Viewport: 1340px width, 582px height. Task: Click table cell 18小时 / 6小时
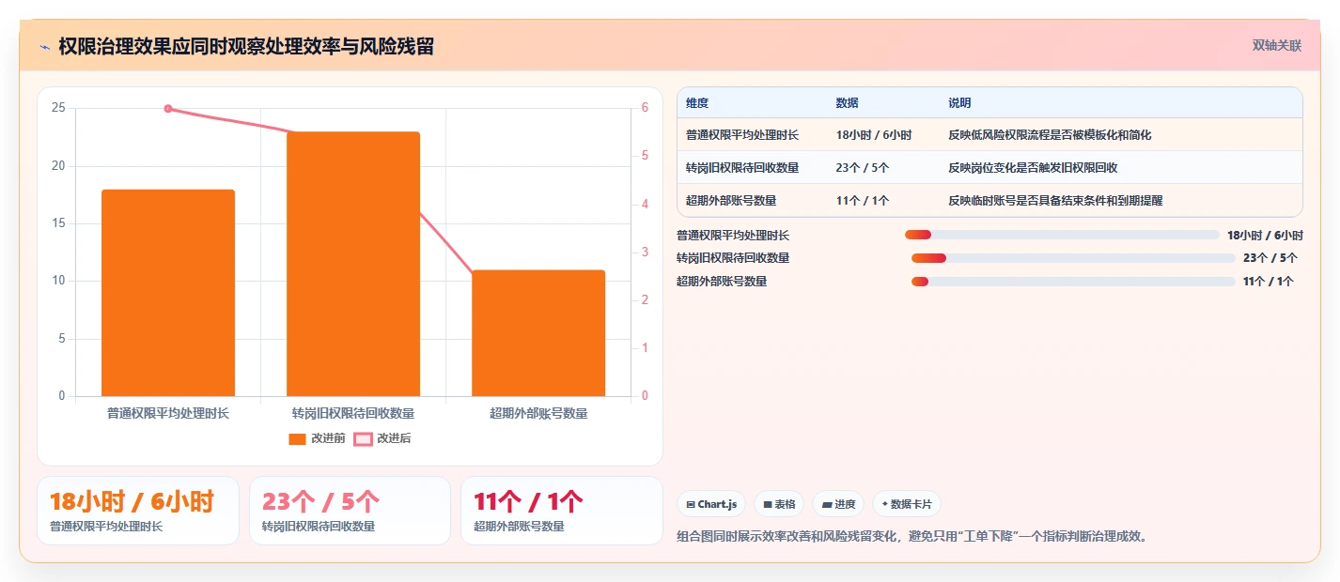(x=874, y=135)
